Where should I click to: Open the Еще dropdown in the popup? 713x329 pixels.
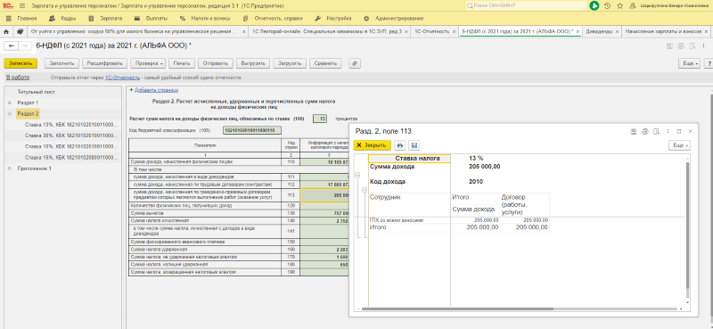click(x=679, y=145)
